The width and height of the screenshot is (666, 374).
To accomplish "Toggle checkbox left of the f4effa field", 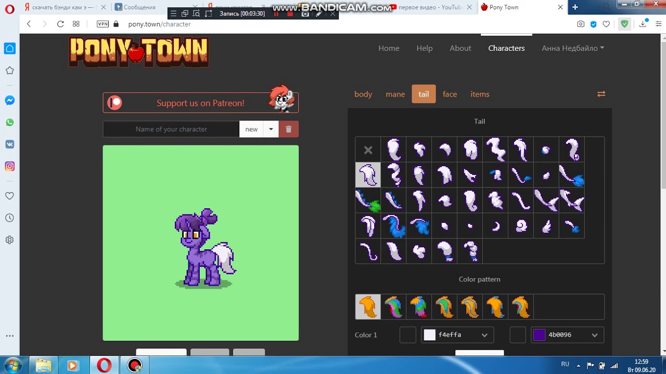I will pyautogui.click(x=408, y=335).
